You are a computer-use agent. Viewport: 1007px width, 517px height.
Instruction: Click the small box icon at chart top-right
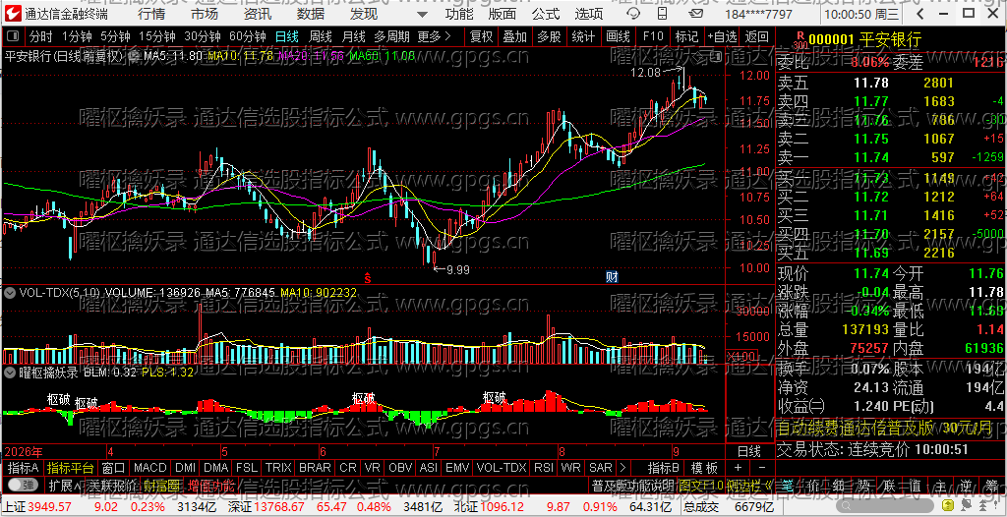coord(716,57)
